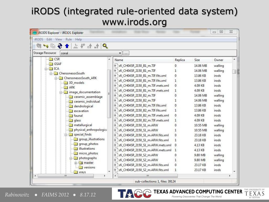Sort files by the Replica column header
The image size is (269, 202).
pyautogui.click(x=183, y=60)
